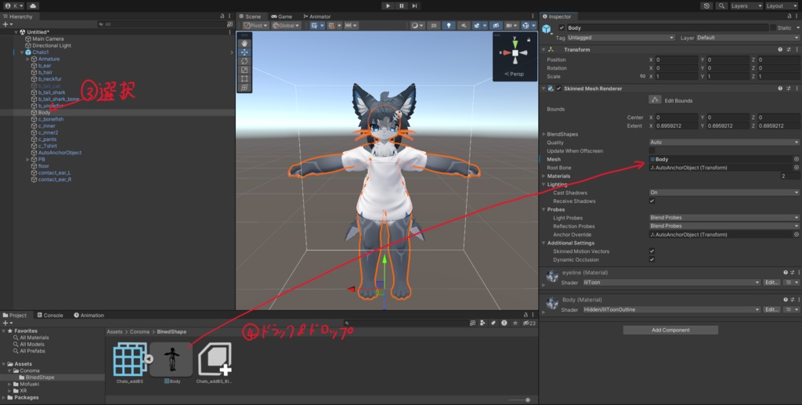
Task: Switch to the Game tab
Action: coord(281,16)
